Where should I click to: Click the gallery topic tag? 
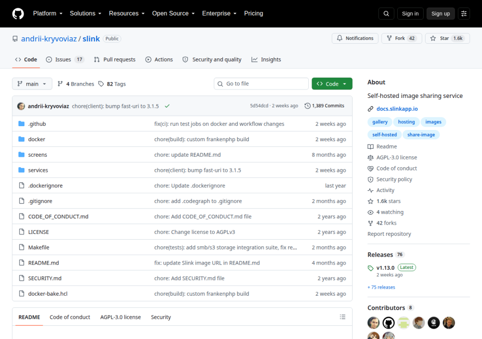(x=380, y=122)
